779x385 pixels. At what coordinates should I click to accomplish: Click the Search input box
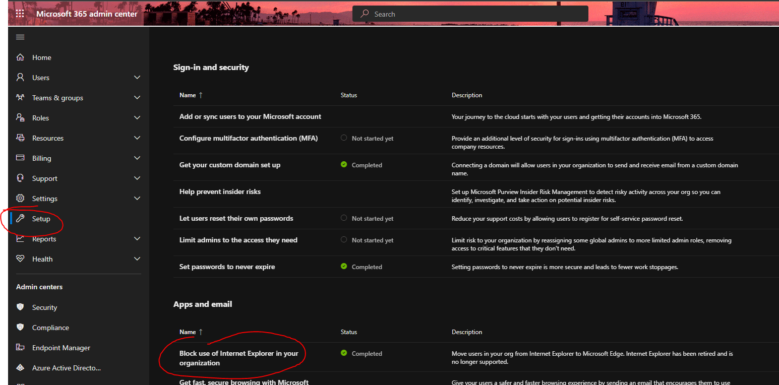click(x=470, y=14)
